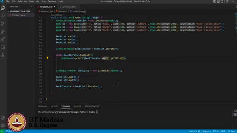Open the Customize Layout icon

pos(227,1)
